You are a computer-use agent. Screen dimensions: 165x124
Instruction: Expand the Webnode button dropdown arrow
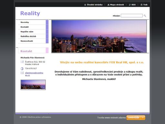143,118
